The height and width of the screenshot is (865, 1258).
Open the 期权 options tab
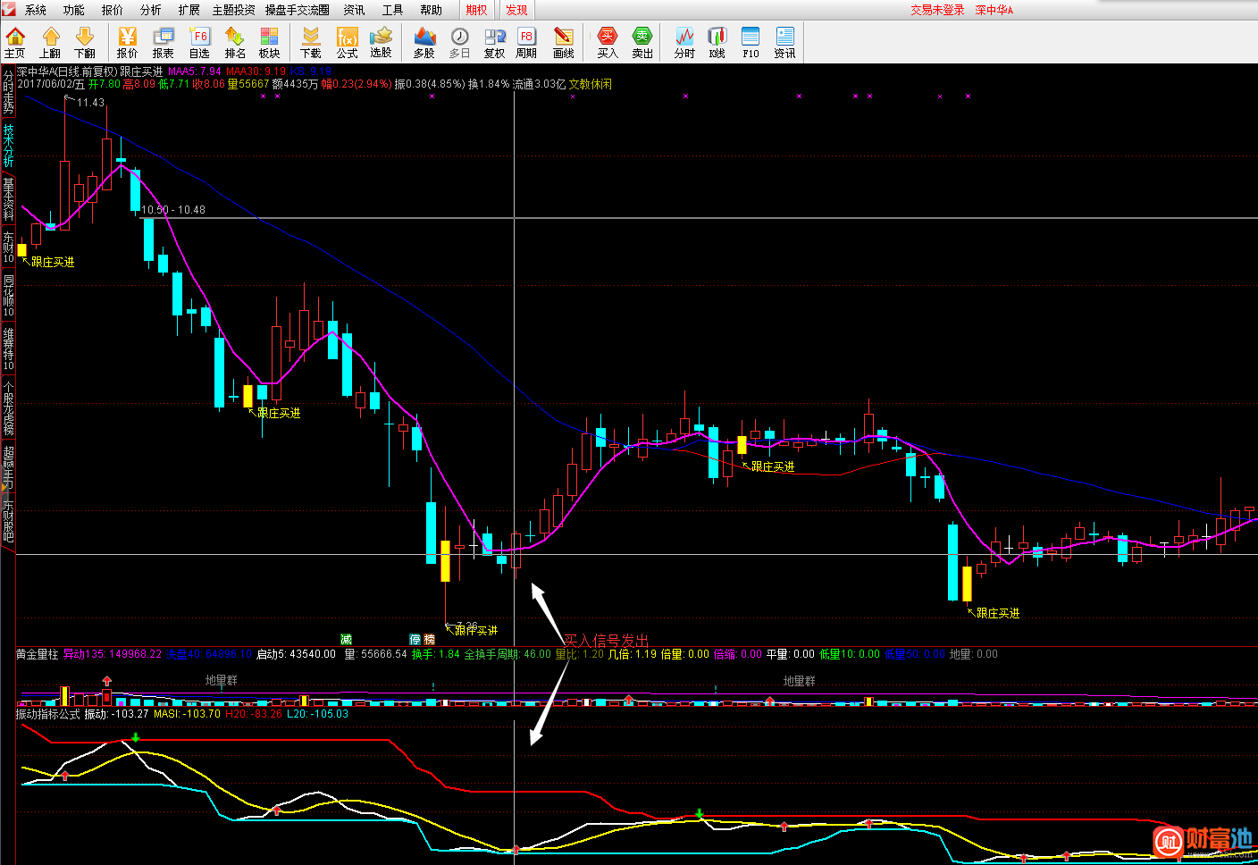(x=477, y=10)
